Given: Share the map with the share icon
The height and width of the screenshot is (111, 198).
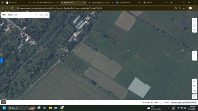Looking at the screenshot, I should tap(195, 91).
